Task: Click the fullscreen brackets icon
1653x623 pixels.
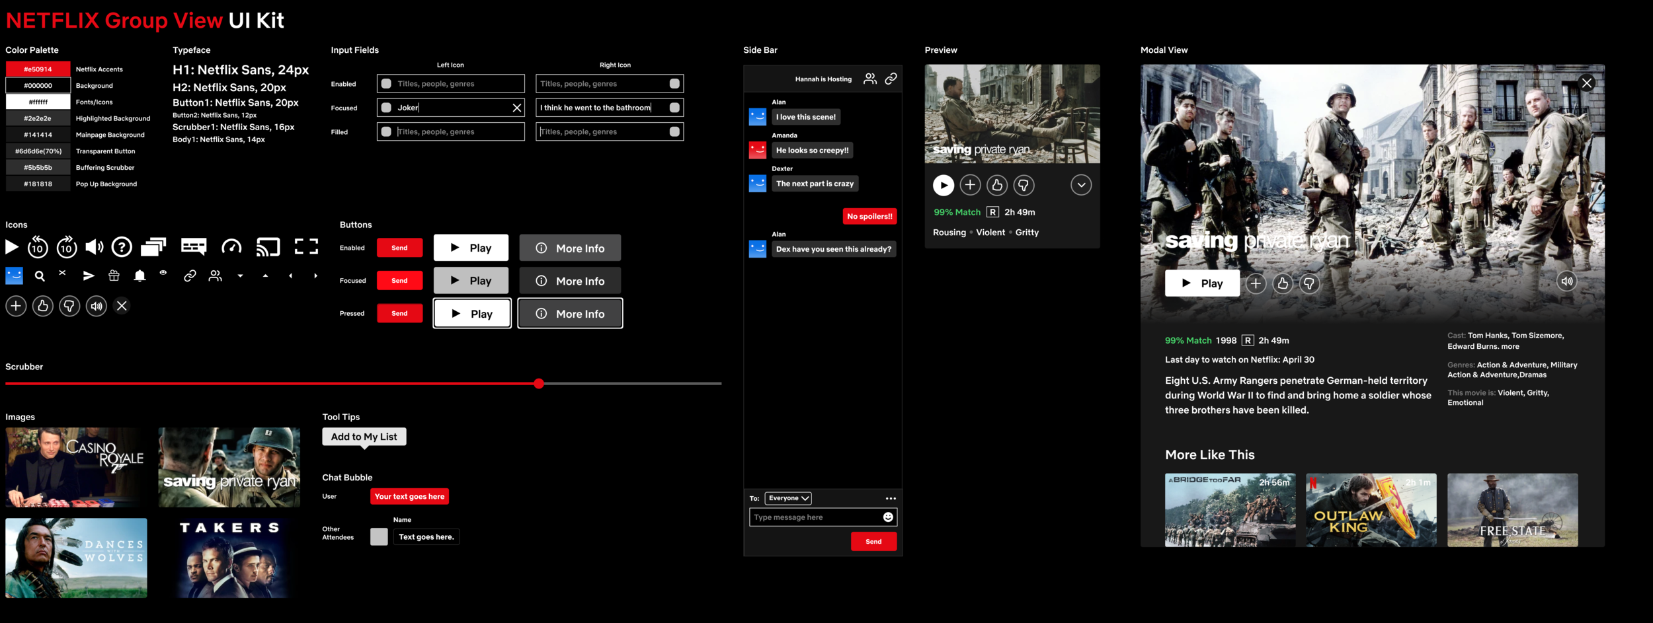Action: pos(306,247)
